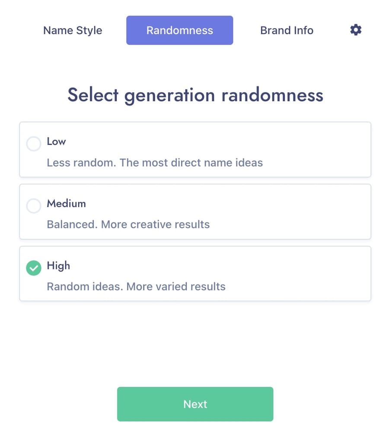Click the "High" option title text
Viewport: 389px width, 431px height.
(x=58, y=266)
